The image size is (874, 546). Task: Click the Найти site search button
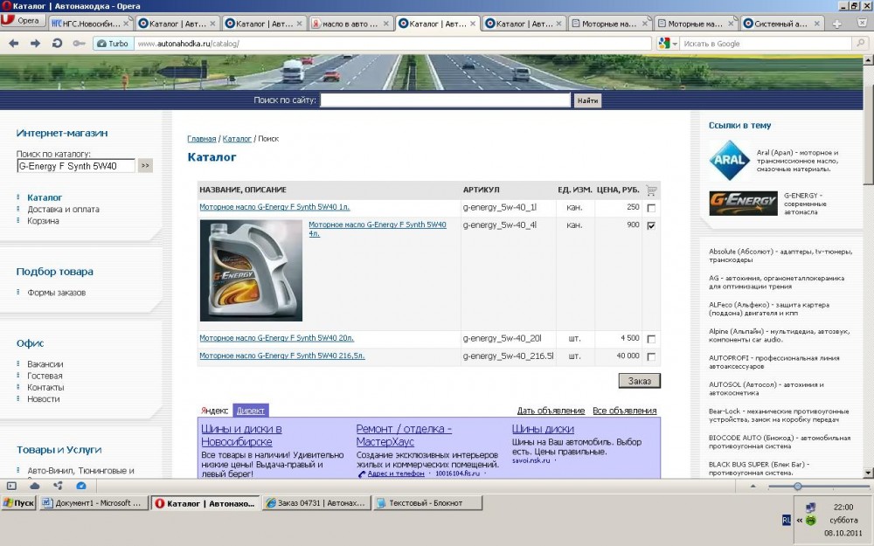tap(587, 100)
